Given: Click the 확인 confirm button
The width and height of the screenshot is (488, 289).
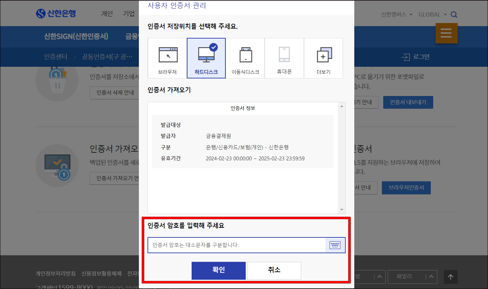Looking at the screenshot, I should pos(218,270).
